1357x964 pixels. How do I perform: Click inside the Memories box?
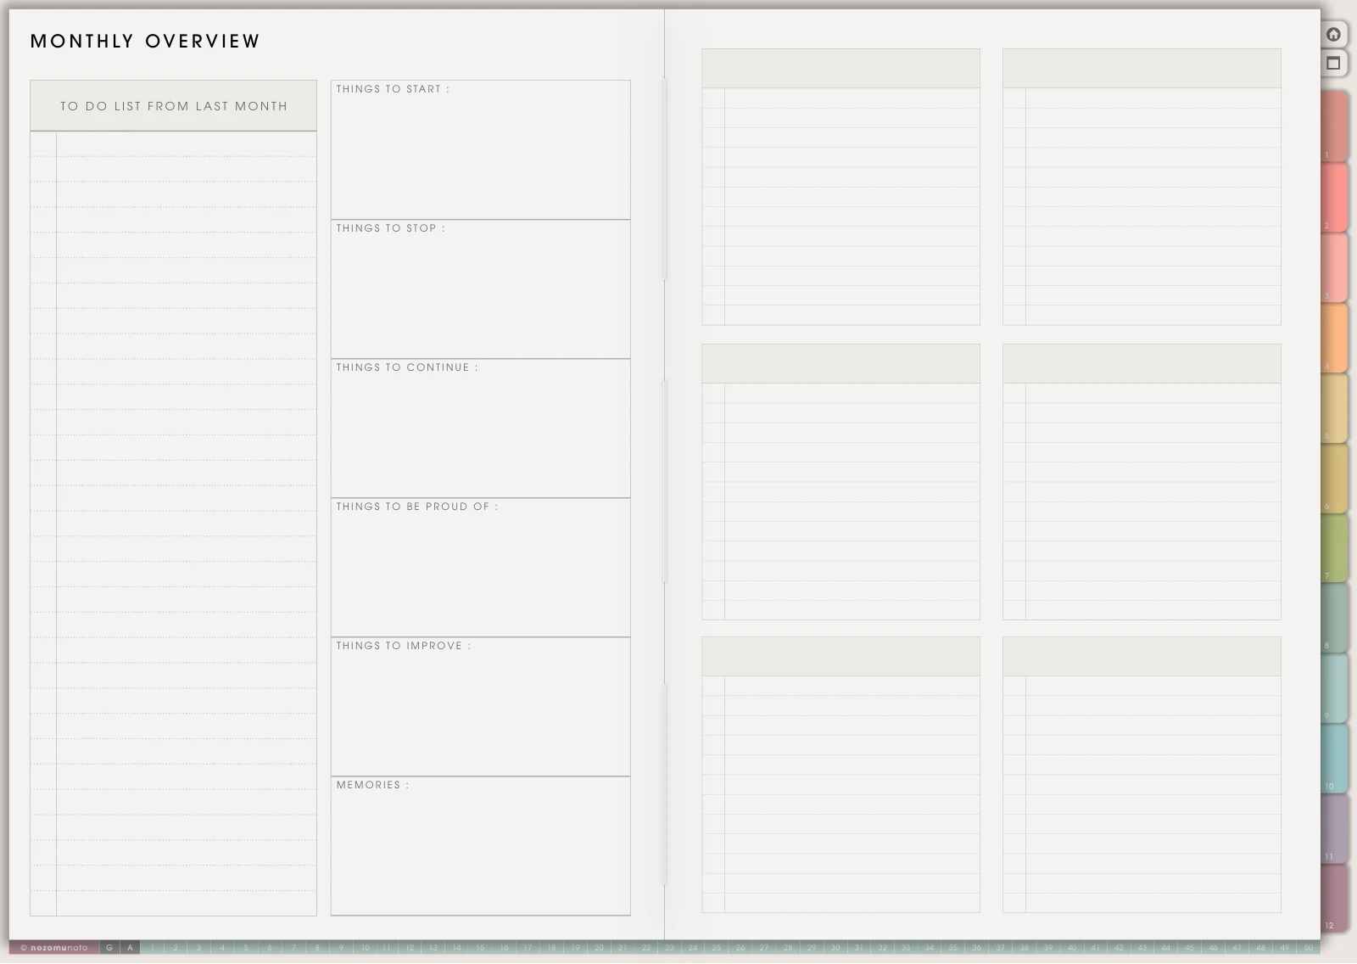(480, 846)
